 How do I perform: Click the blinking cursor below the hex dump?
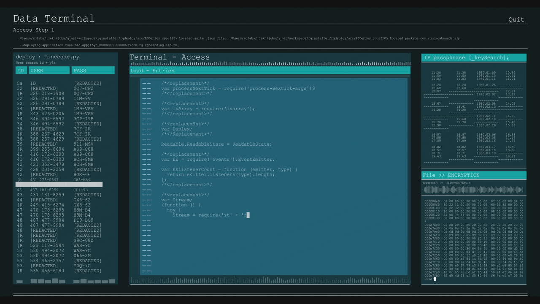coord(434,279)
